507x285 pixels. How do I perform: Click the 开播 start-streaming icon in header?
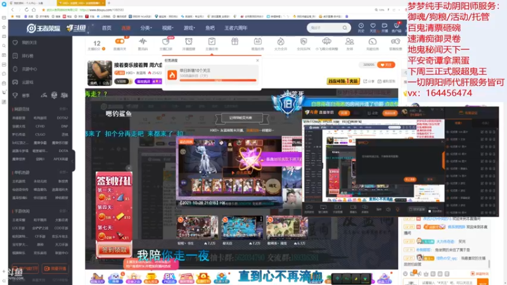click(x=385, y=26)
